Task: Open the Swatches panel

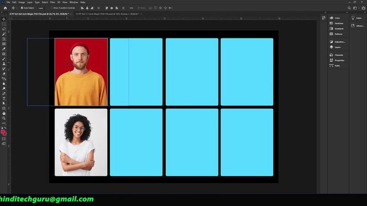Action: click(337, 23)
